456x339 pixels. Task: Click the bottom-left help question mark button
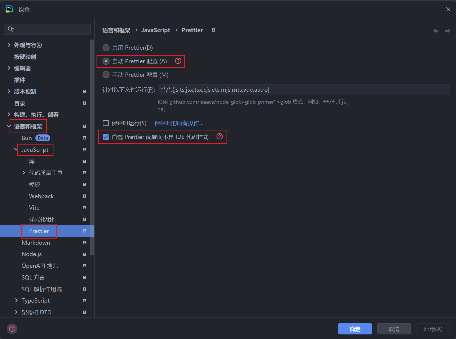12,329
